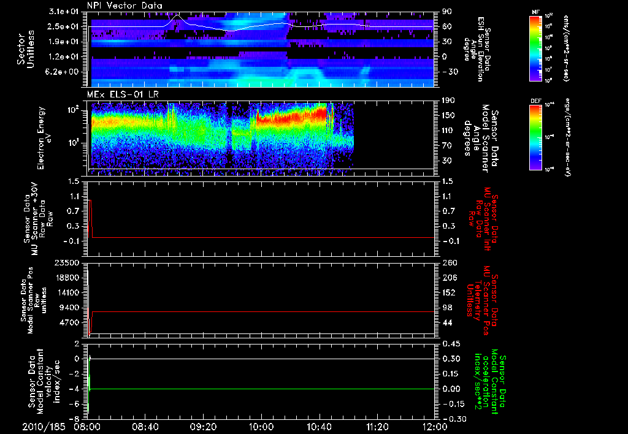Viewport: 628px width, 434px height.
Task: Click the 2.5e+01 sector tick label
Action: click(x=63, y=26)
